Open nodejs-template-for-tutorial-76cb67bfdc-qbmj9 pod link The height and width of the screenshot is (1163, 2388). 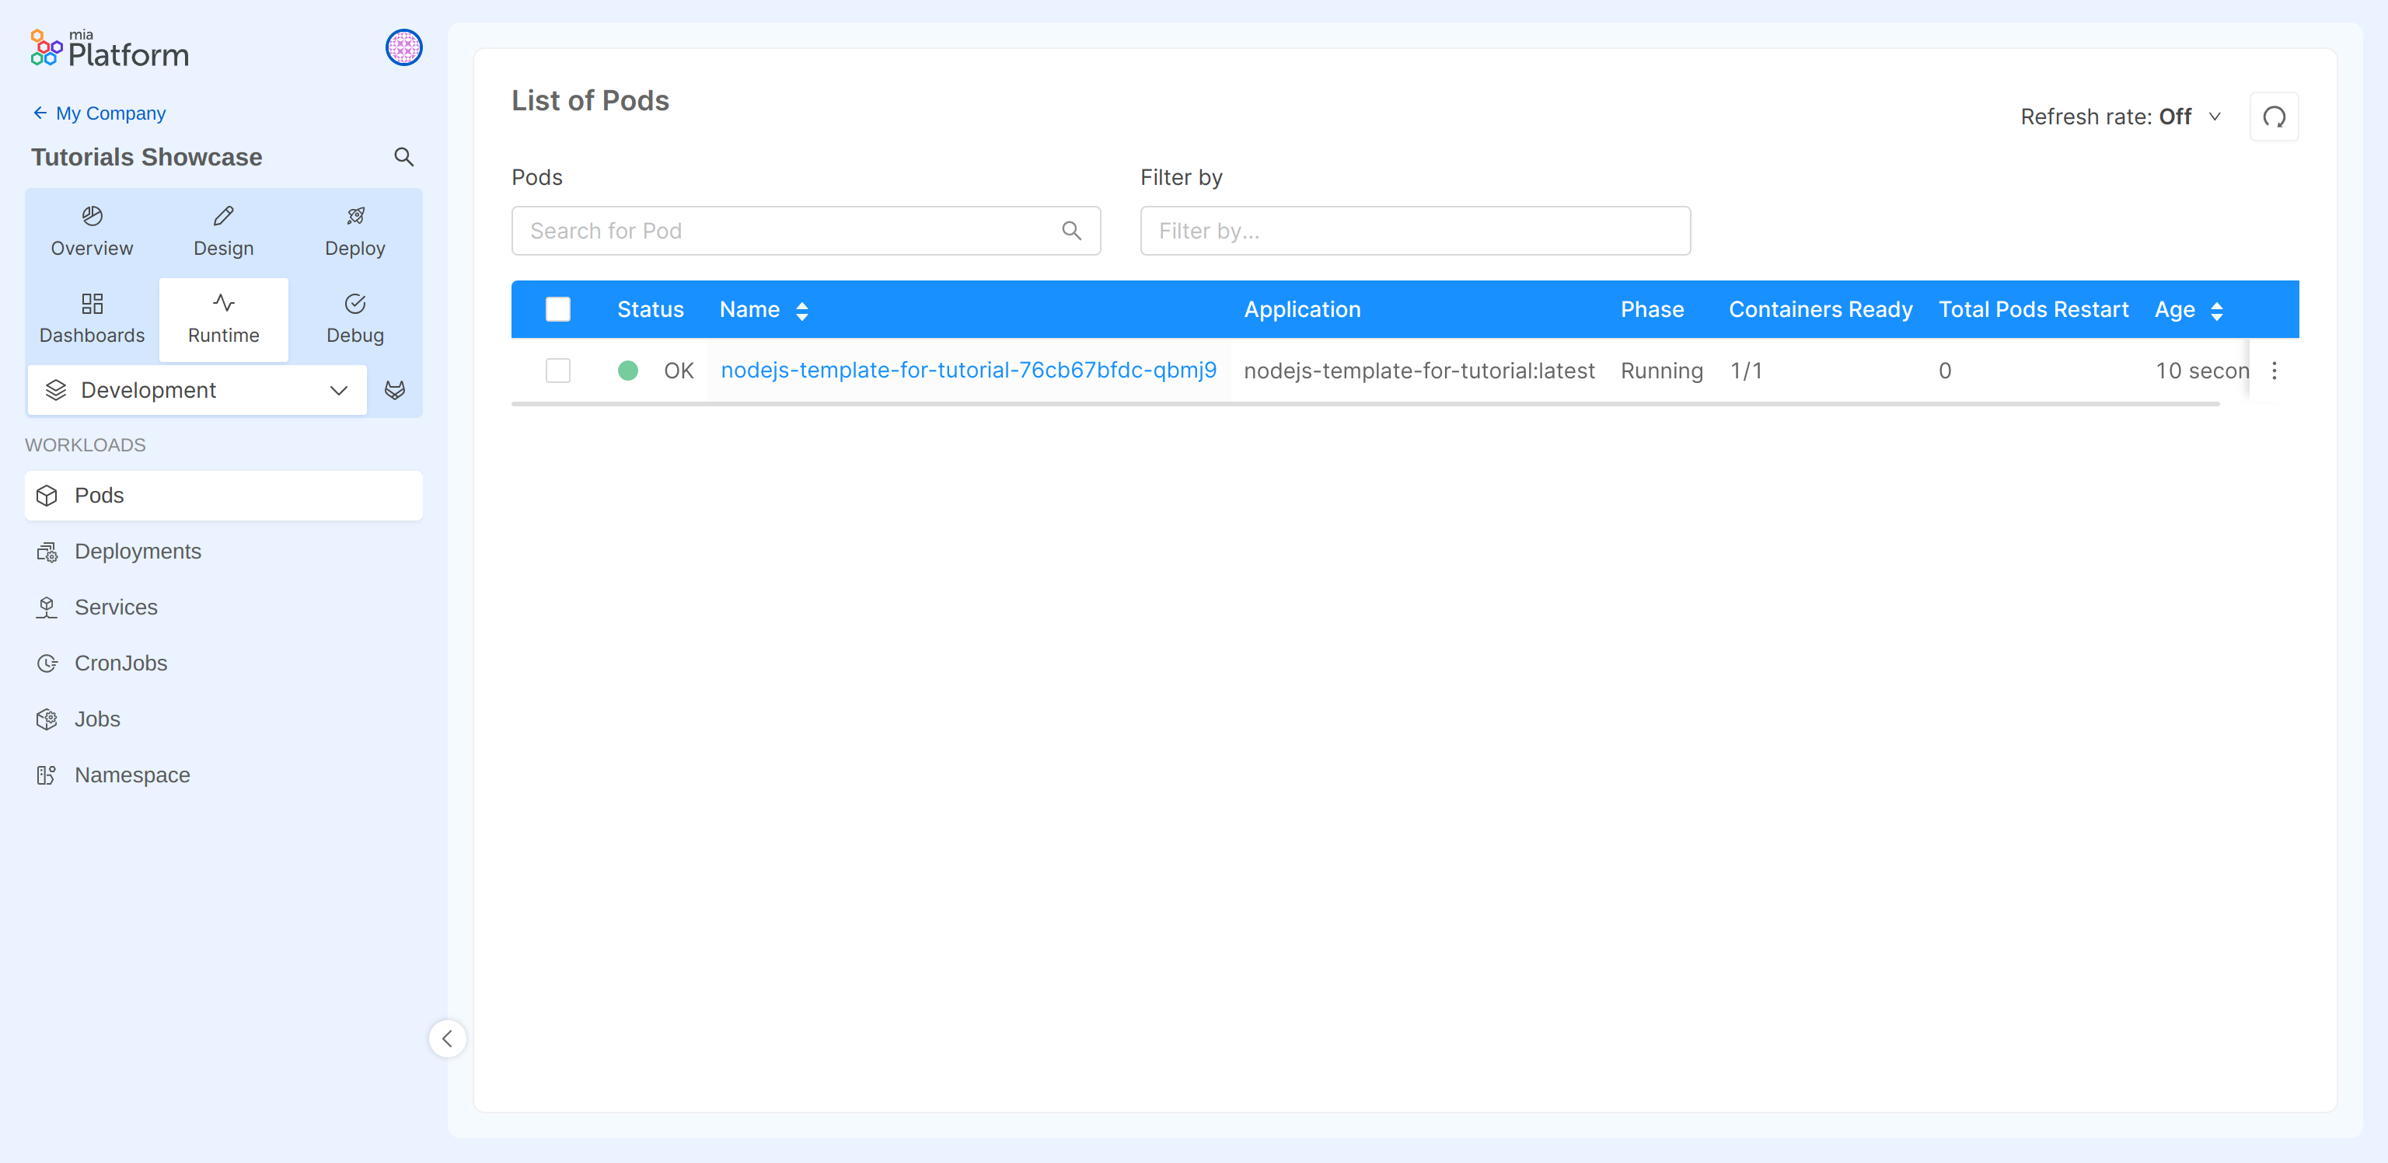click(x=968, y=371)
